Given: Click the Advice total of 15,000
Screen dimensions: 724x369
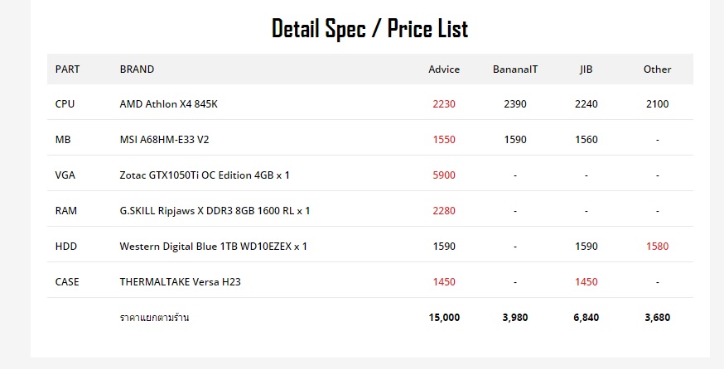Looking at the screenshot, I should (444, 318).
